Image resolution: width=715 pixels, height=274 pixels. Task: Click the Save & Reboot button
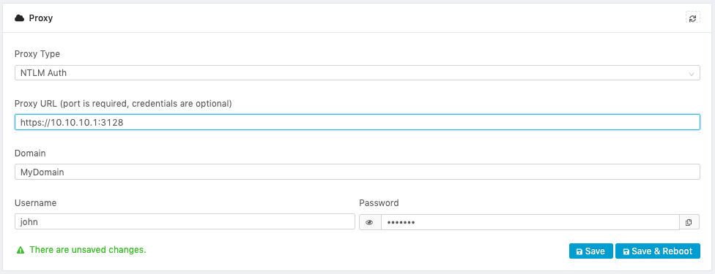click(x=658, y=251)
